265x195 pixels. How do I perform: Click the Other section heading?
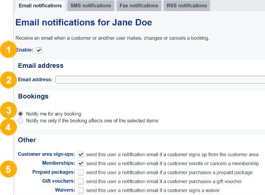[27, 140]
